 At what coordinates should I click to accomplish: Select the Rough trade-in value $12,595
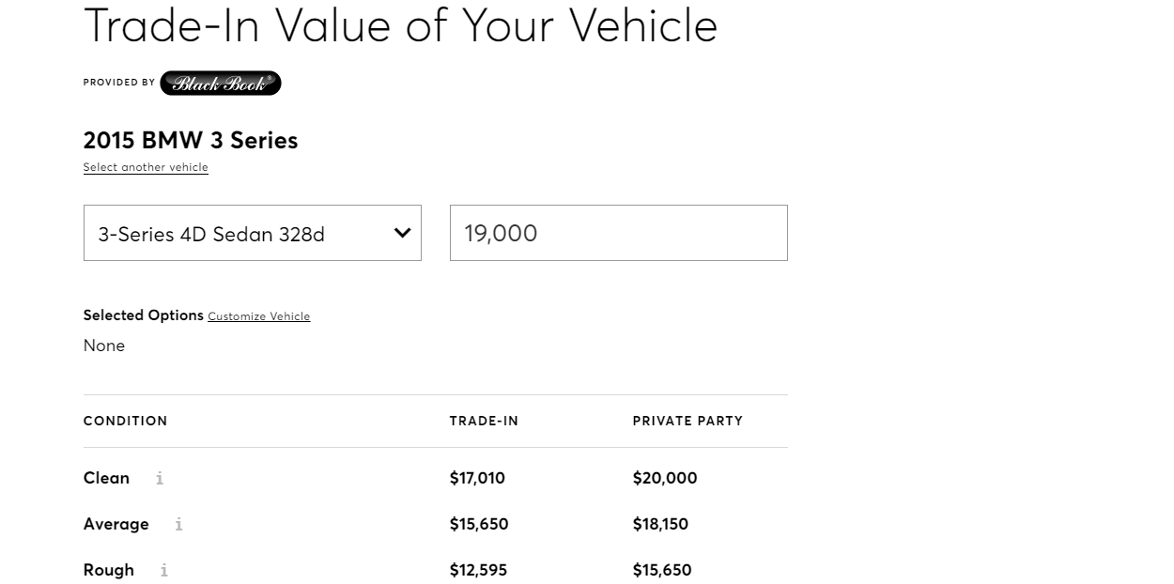point(478,570)
